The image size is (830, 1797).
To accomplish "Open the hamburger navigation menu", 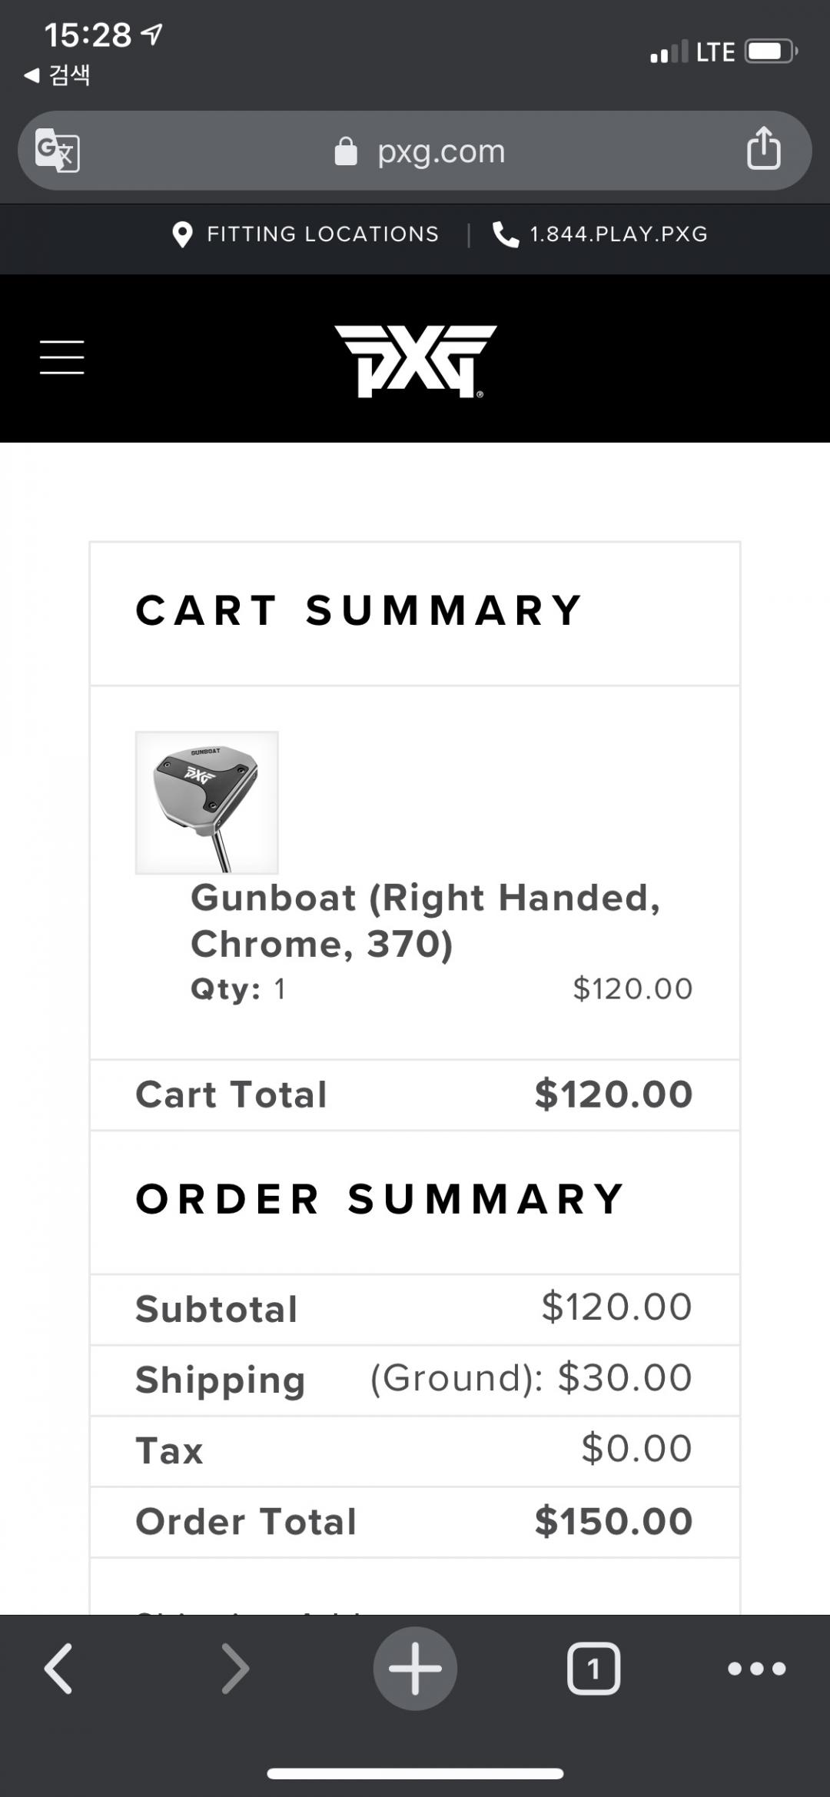I will (62, 357).
